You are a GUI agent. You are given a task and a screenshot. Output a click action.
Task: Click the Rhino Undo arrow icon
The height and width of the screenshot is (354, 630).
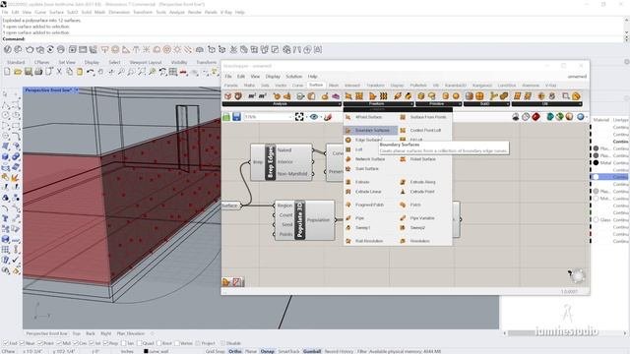[90, 72]
